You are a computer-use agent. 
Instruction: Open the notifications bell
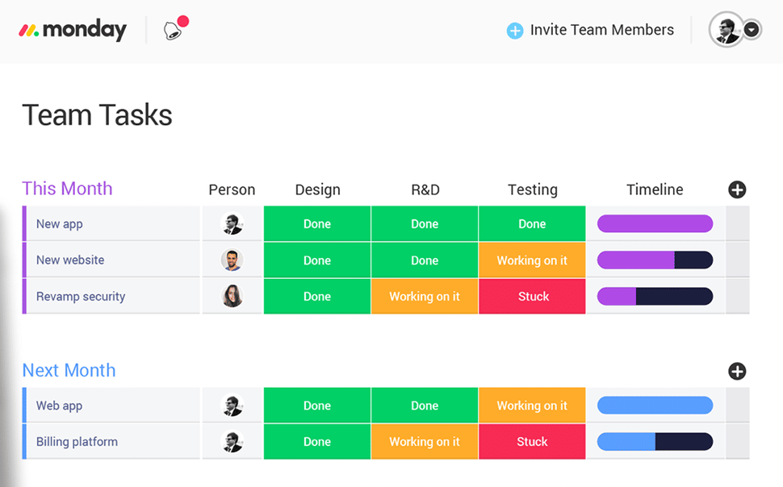click(171, 29)
